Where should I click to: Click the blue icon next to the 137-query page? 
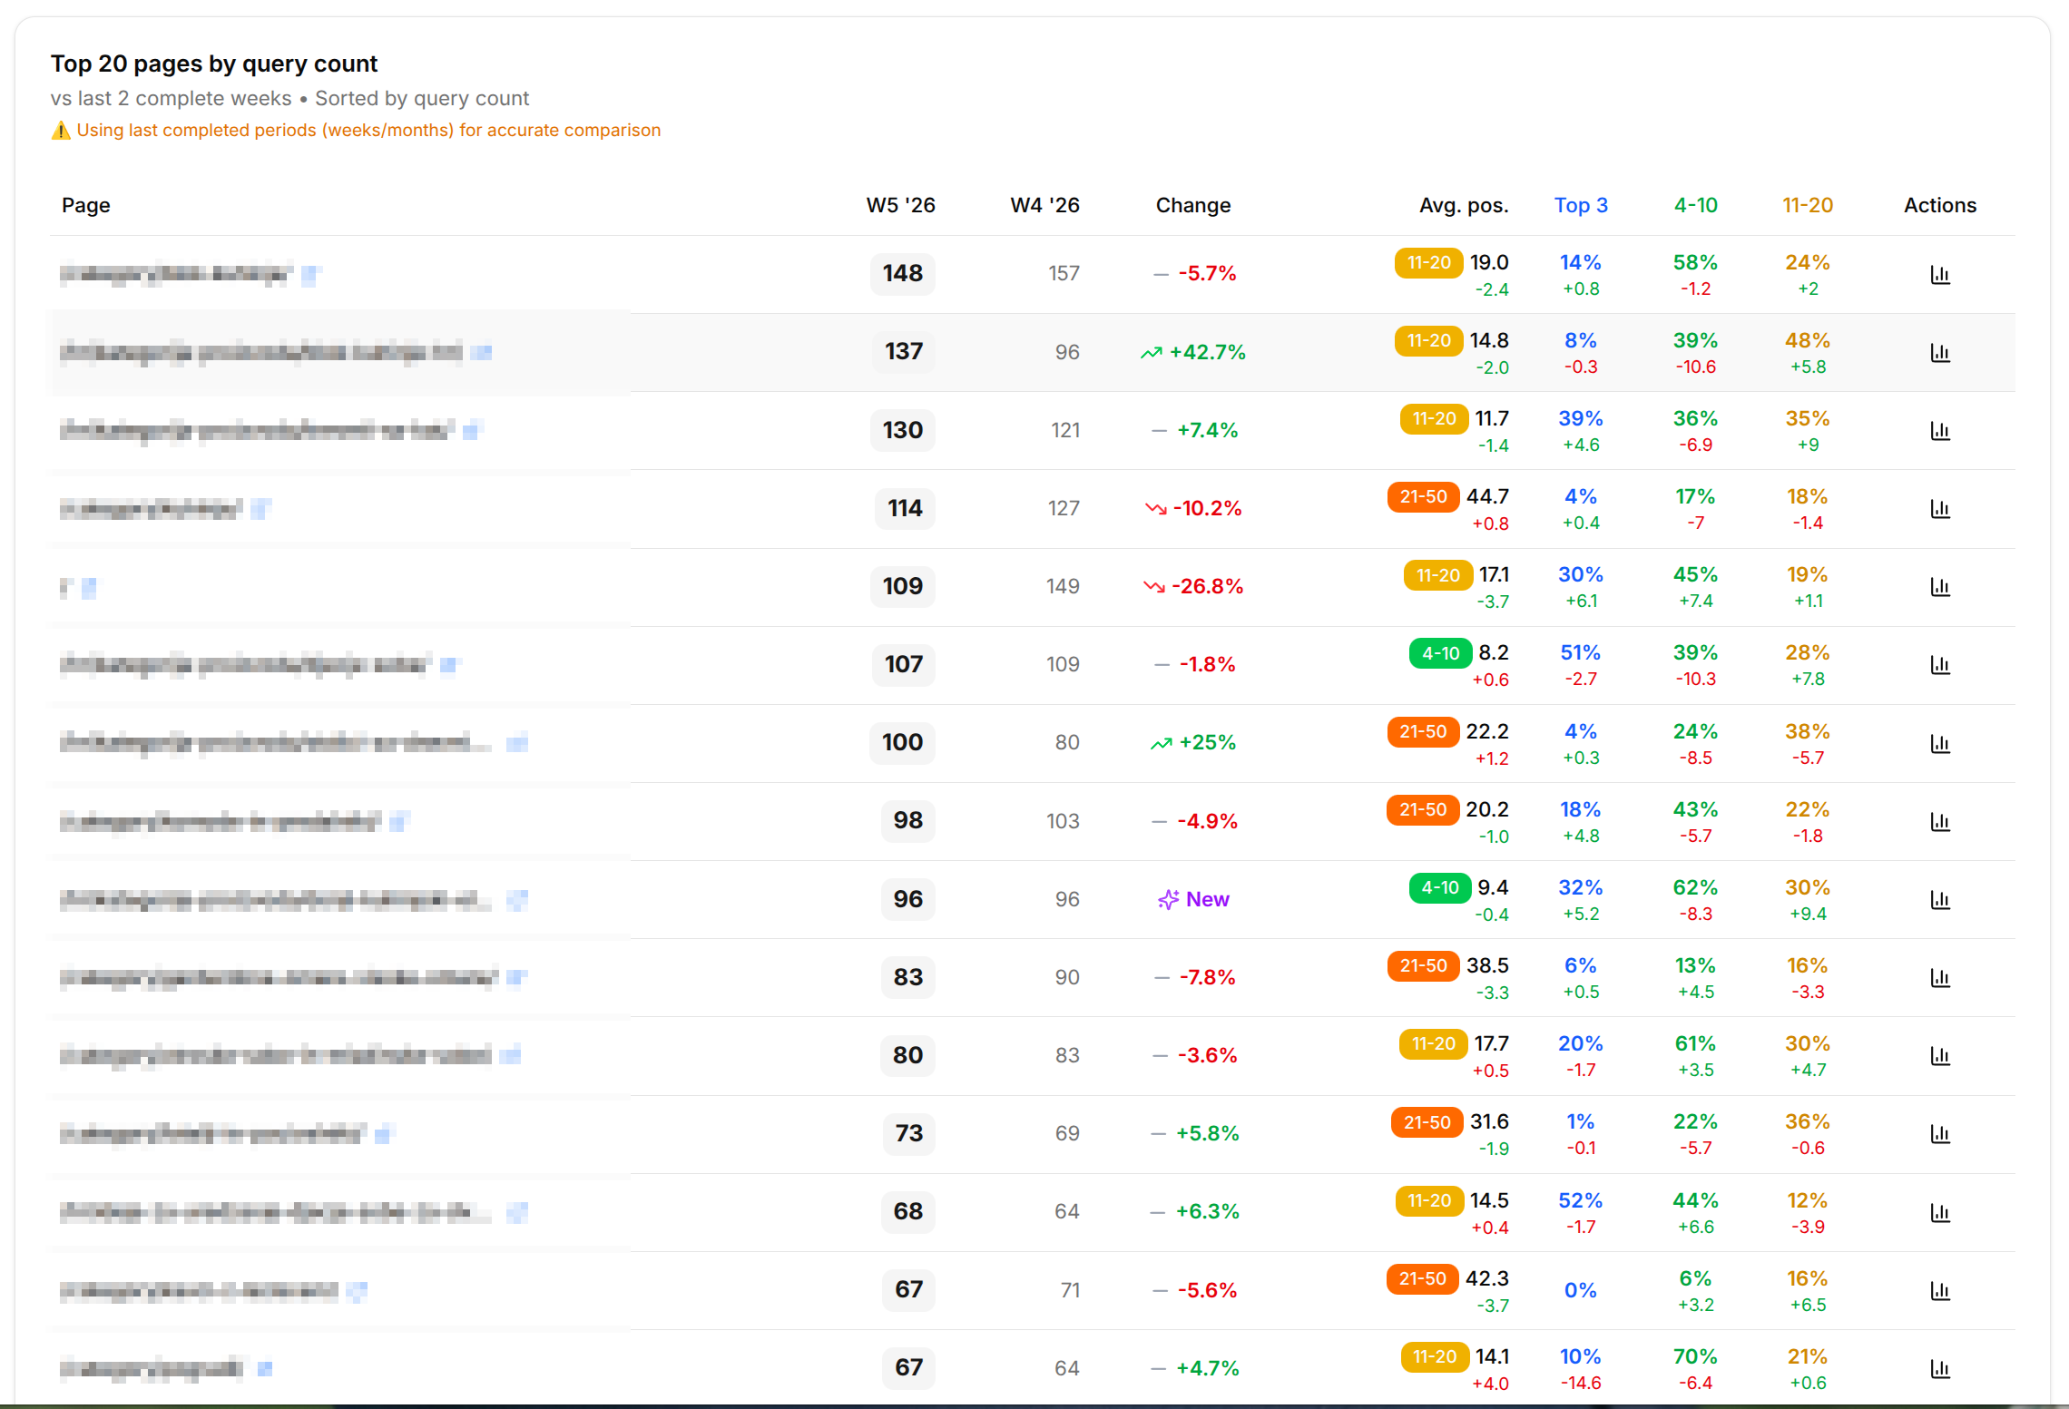click(482, 352)
